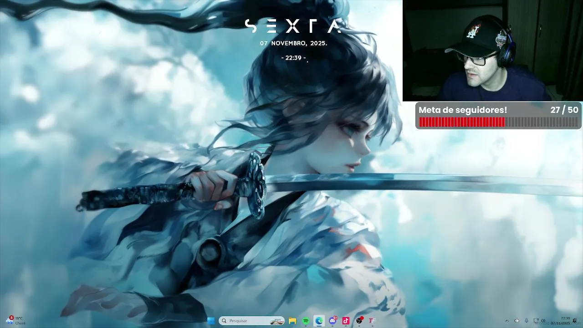This screenshot has height=328, width=583.
Task: Click the Meta de seguidores! label
Action: click(463, 110)
